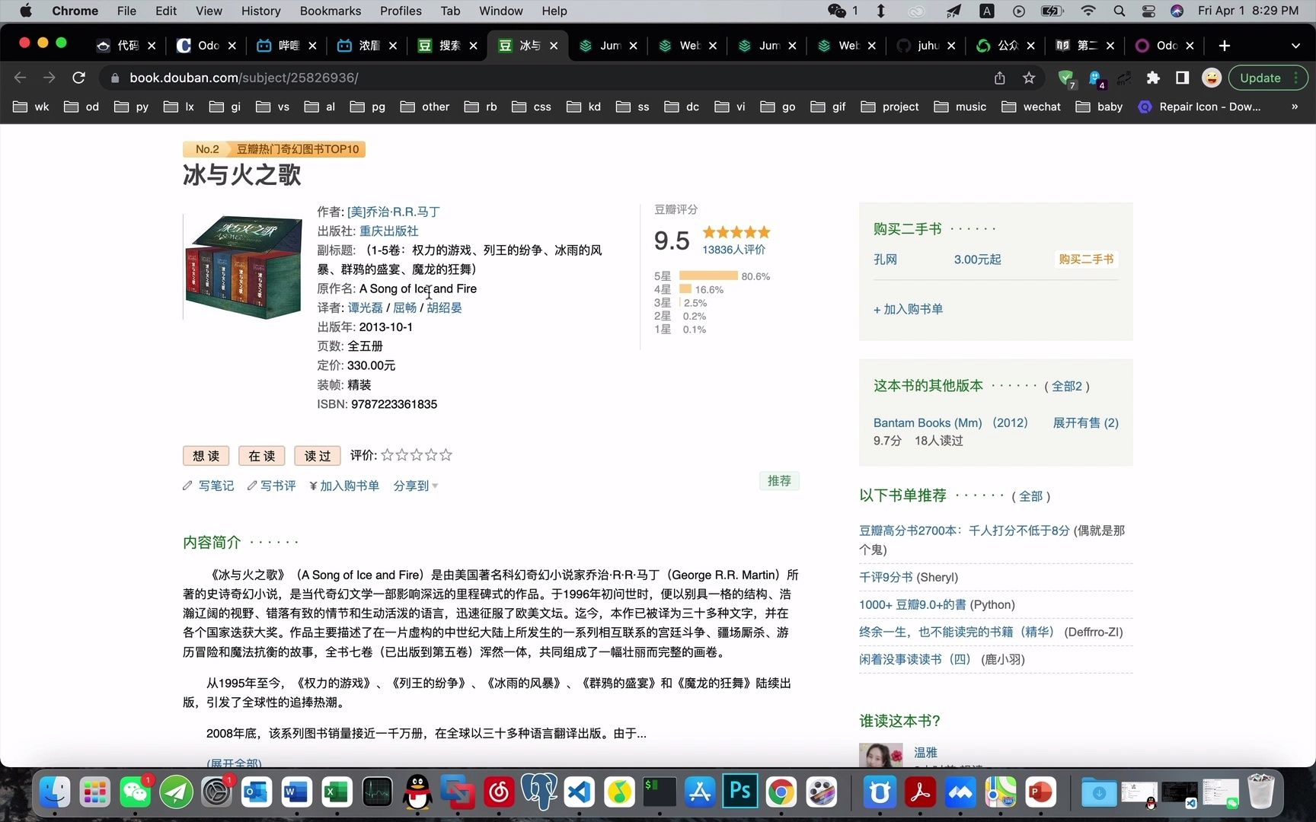Click the Adblock shield extension icon
This screenshot has height=822, width=1316.
coord(1065,78)
